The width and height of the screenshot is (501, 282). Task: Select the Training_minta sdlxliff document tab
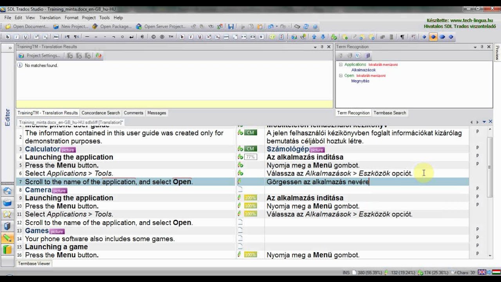point(71,122)
